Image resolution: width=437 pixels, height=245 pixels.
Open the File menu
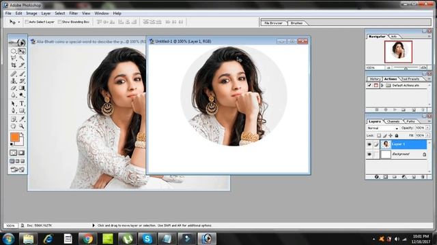pyautogui.click(x=8, y=14)
